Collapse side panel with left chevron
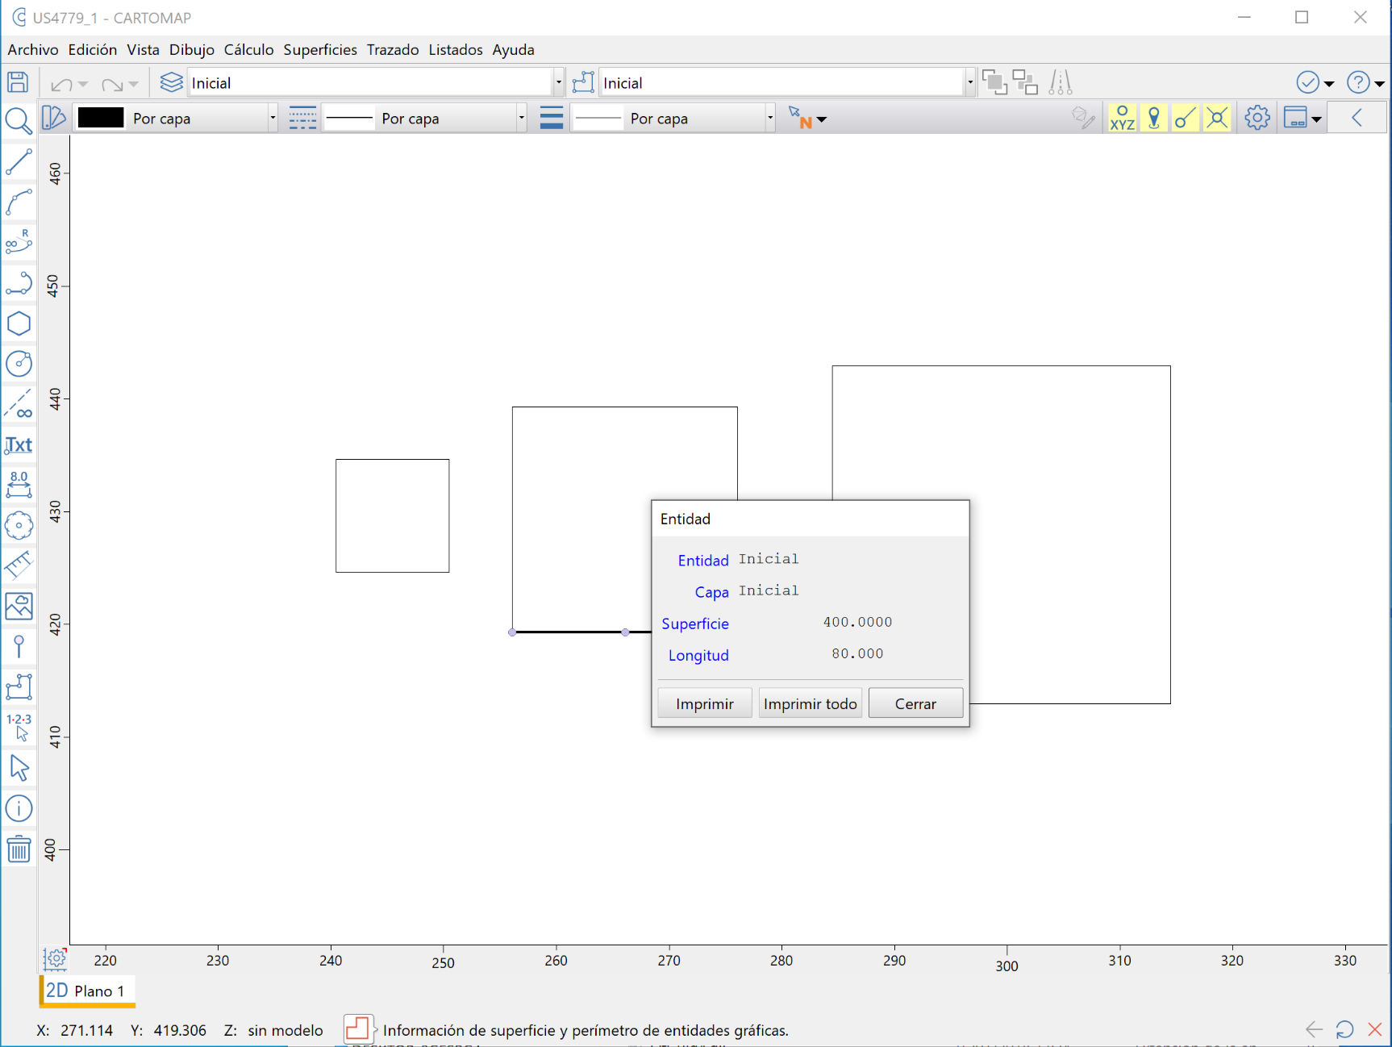 pyautogui.click(x=1357, y=118)
